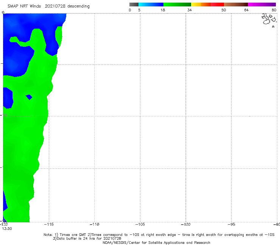Click the longitude label '-120'
This screenshot has width=280, height=245.
pyautogui.click(x=4, y=224)
